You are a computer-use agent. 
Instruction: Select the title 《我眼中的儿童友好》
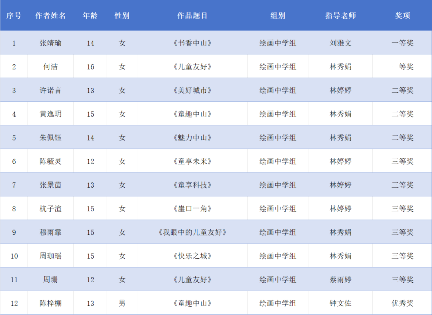[192, 232]
